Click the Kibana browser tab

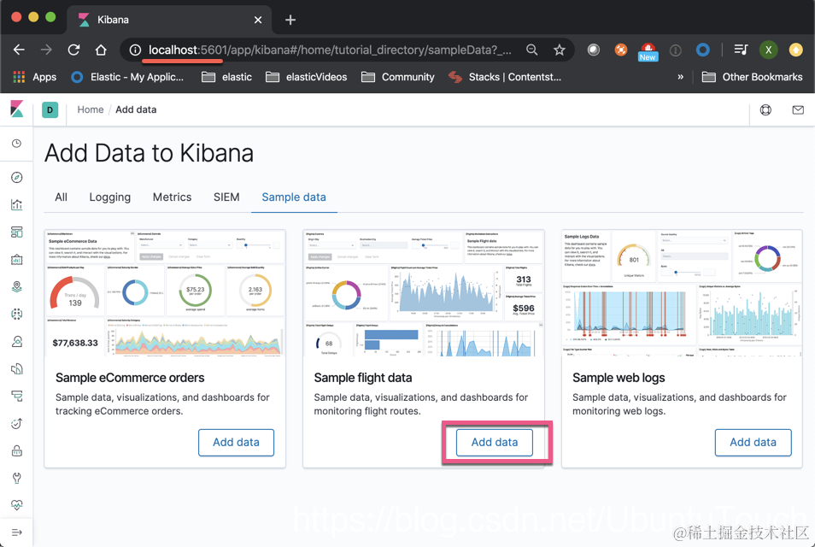[169, 20]
